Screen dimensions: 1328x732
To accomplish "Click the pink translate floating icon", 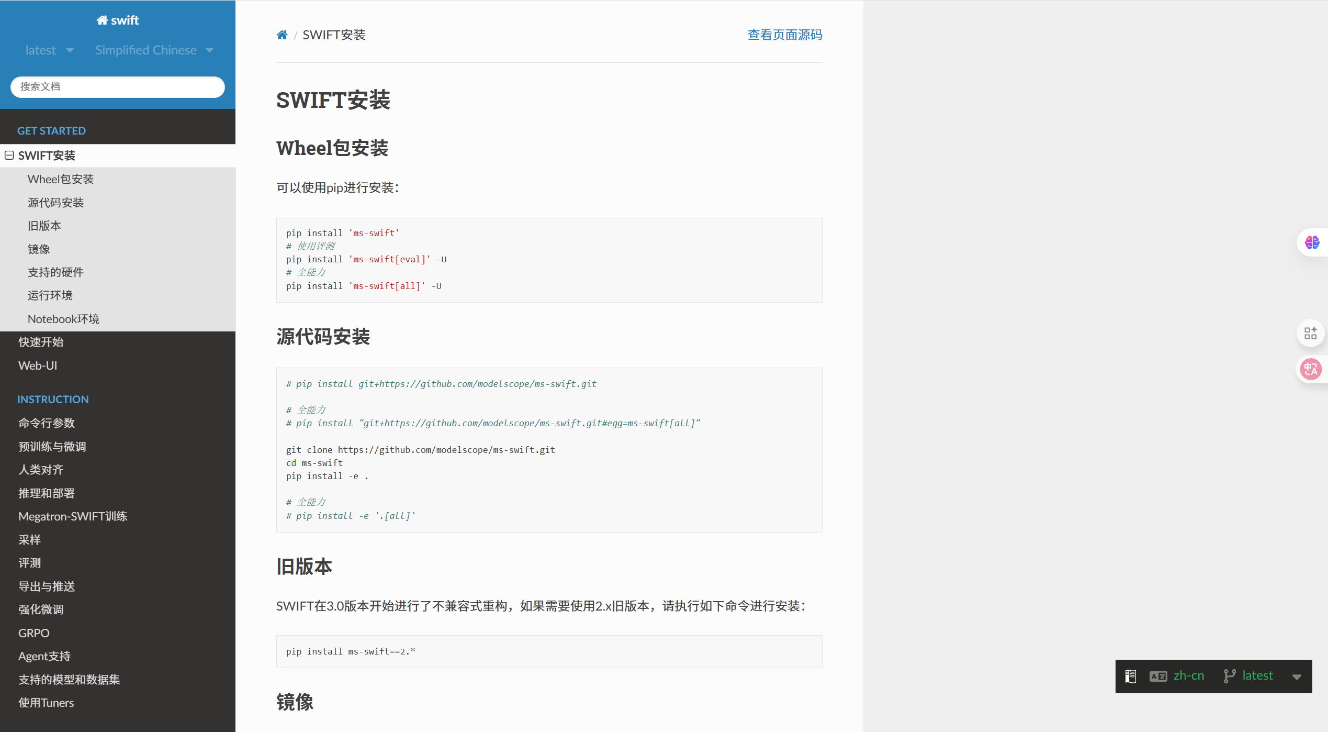I will pyautogui.click(x=1311, y=370).
